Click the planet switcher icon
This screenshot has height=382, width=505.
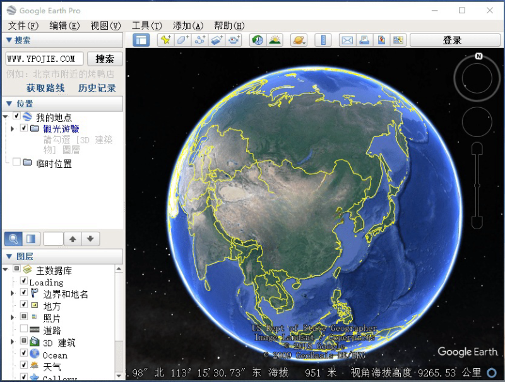tap(298, 40)
